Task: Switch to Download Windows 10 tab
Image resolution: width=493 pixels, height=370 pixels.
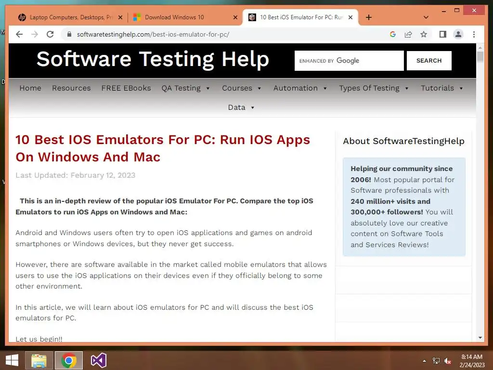Action: coord(185,17)
